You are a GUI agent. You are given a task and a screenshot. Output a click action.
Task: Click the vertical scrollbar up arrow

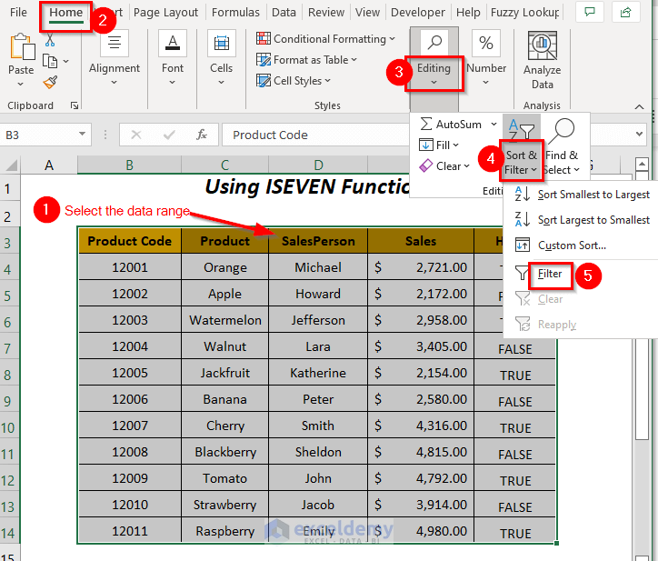642,164
